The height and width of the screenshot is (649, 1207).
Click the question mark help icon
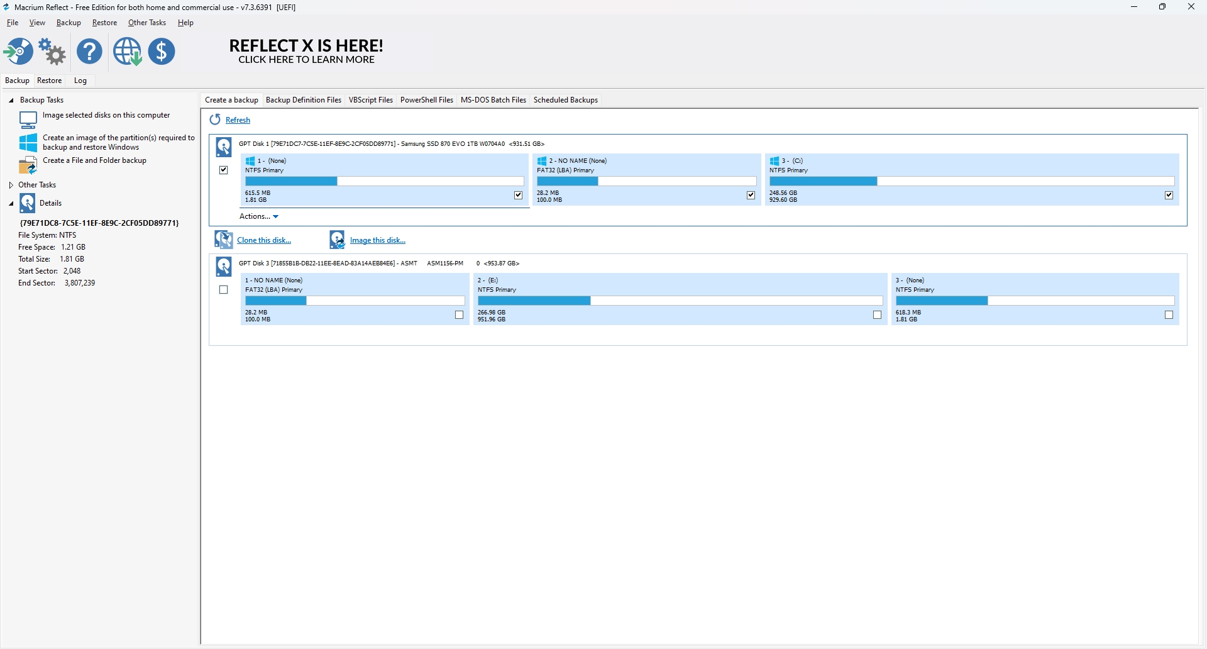point(90,52)
